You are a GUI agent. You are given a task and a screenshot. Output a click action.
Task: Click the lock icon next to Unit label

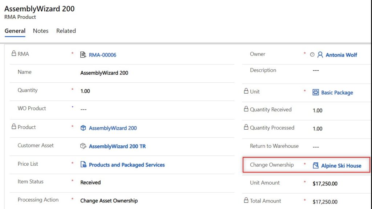[246, 91]
